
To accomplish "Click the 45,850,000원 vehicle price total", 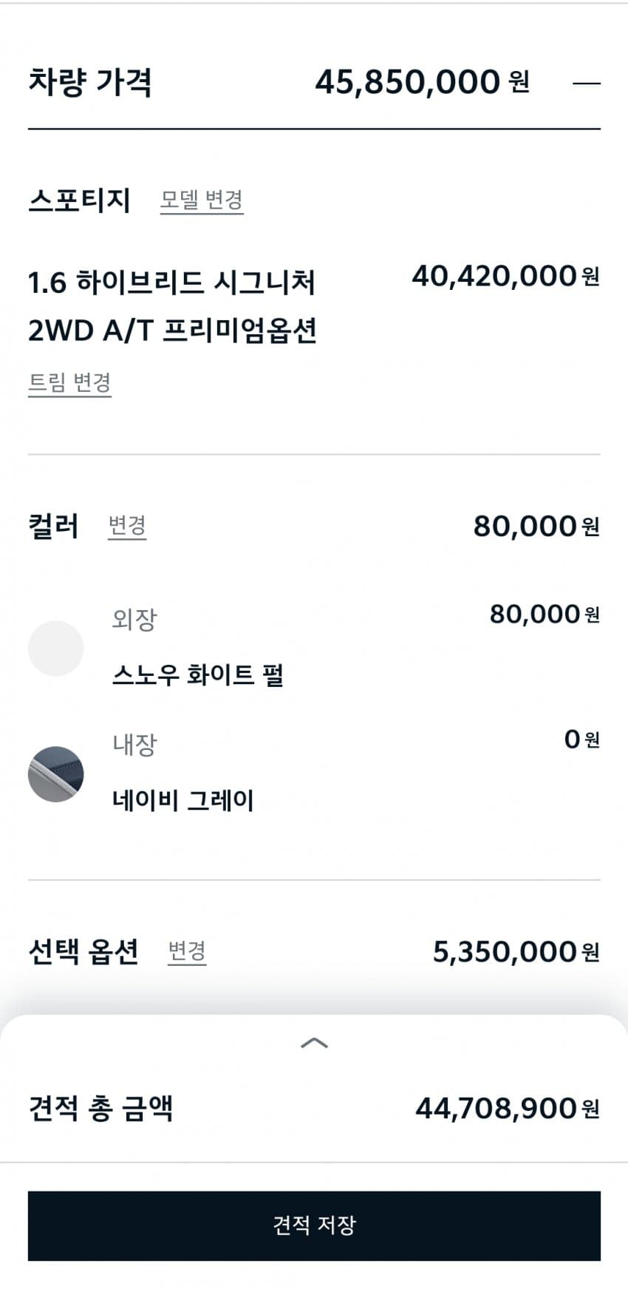I will [x=422, y=82].
